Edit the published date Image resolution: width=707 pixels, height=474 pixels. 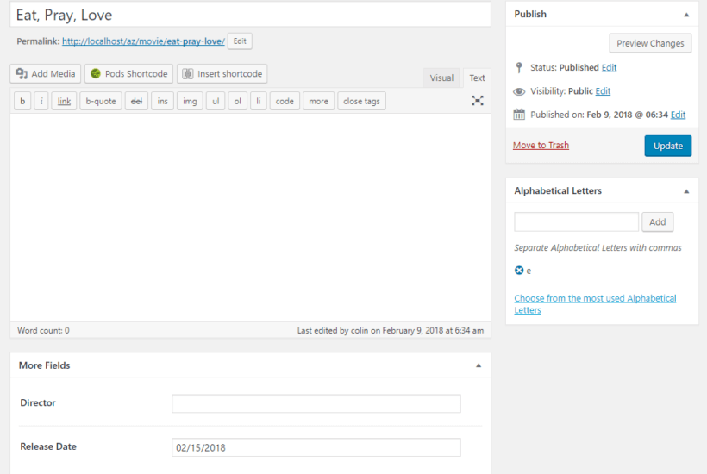coord(678,115)
